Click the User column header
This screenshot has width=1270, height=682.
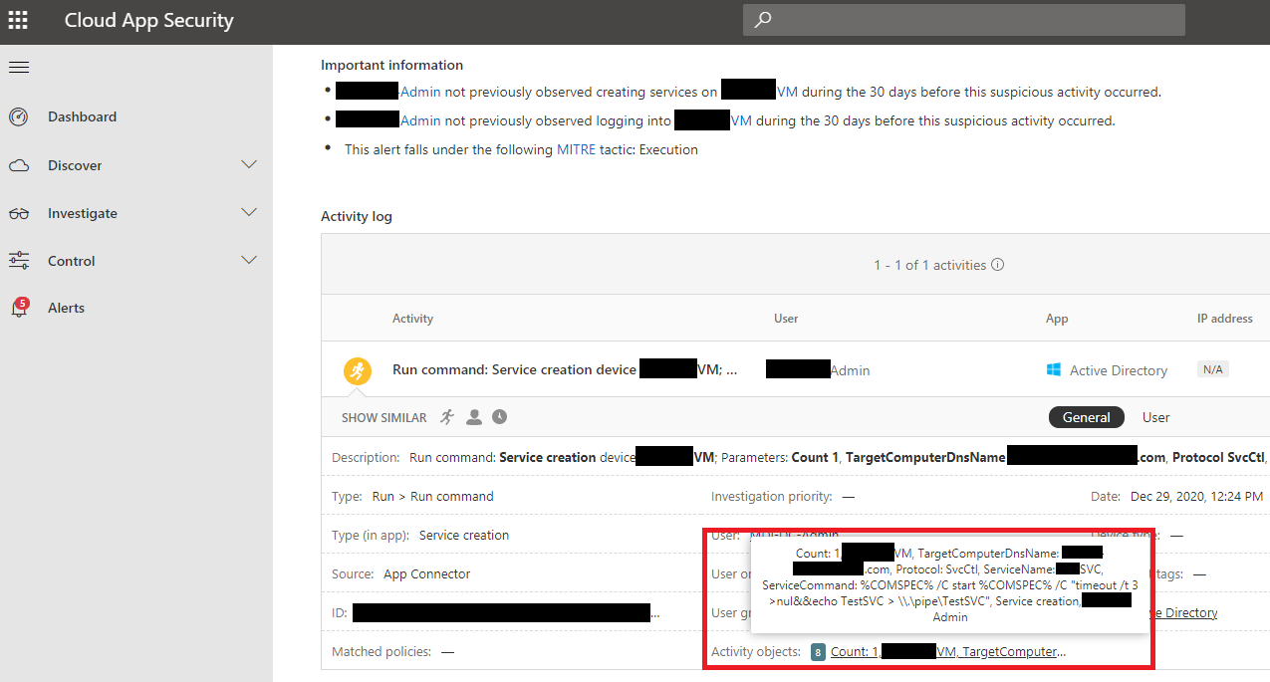click(786, 319)
